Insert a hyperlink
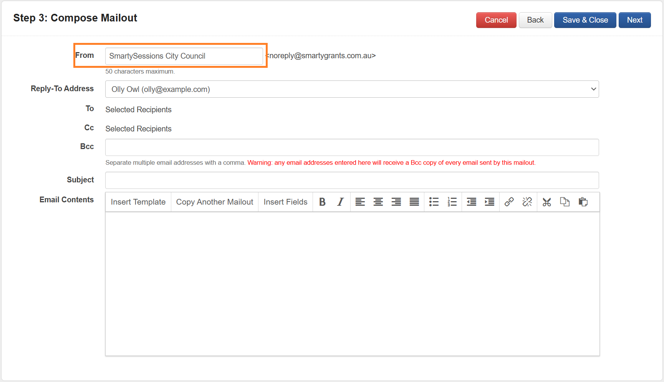 [x=509, y=202]
